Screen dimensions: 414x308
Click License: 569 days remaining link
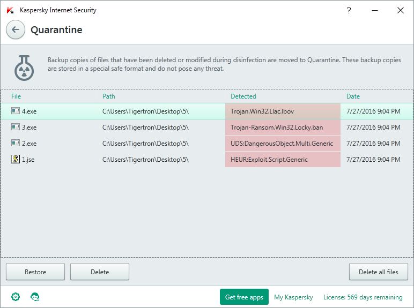pyautogui.click(x=363, y=297)
